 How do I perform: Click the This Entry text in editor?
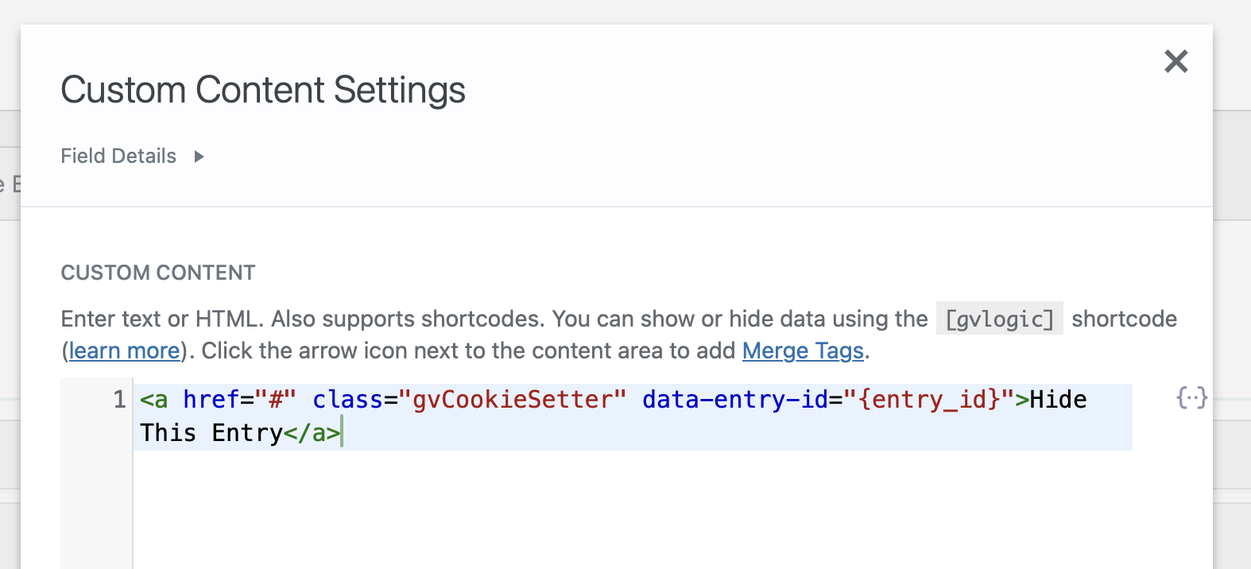coord(211,433)
